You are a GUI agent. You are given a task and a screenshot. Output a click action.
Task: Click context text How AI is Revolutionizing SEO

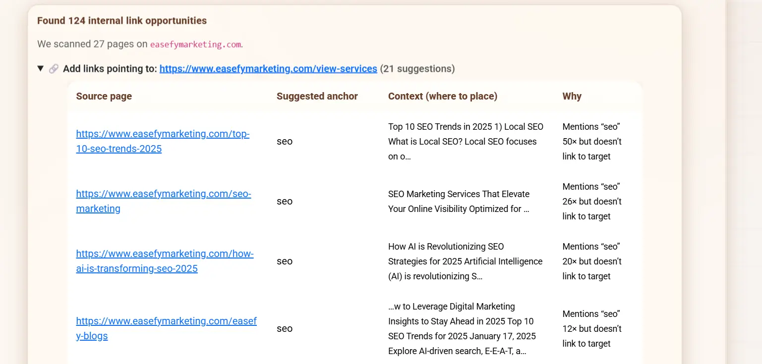(466, 261)
